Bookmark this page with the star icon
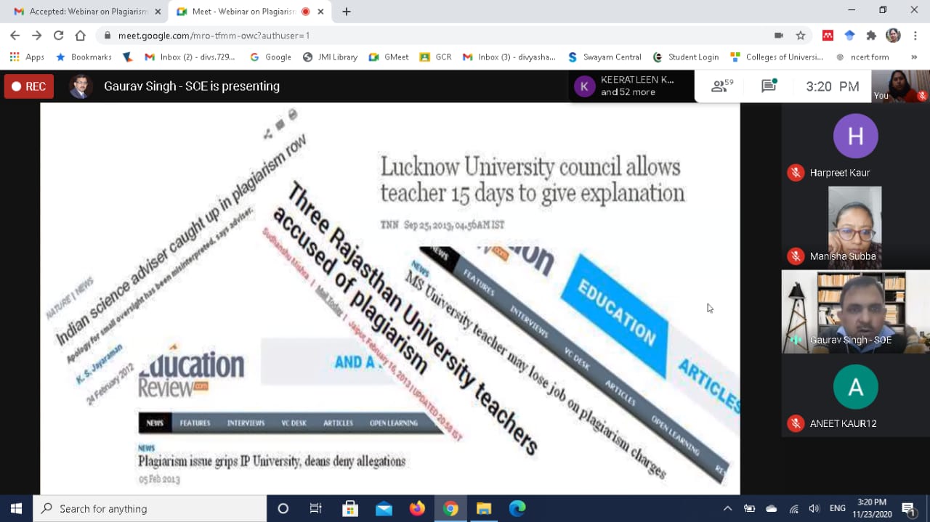 click(801, 36)
